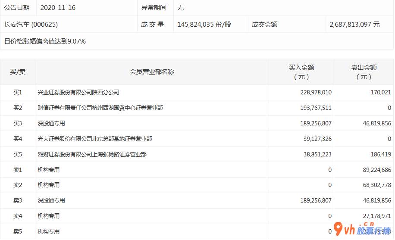Click 深股通专用 in the 卖3 row
This screenshot has height=240, width=395.
tap(51, 200)
